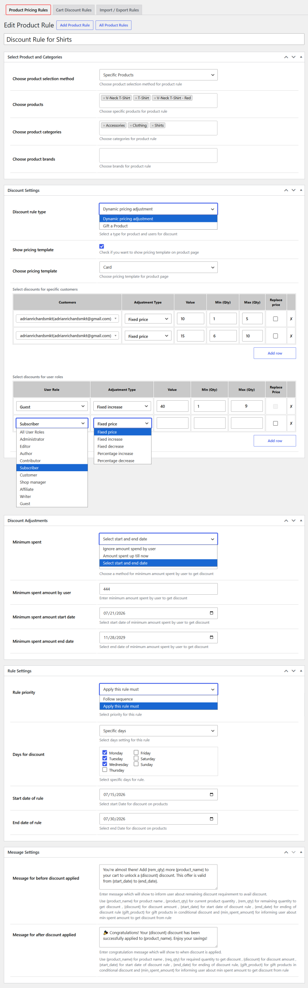Move Discount Settings panel up

coord(286,190)
